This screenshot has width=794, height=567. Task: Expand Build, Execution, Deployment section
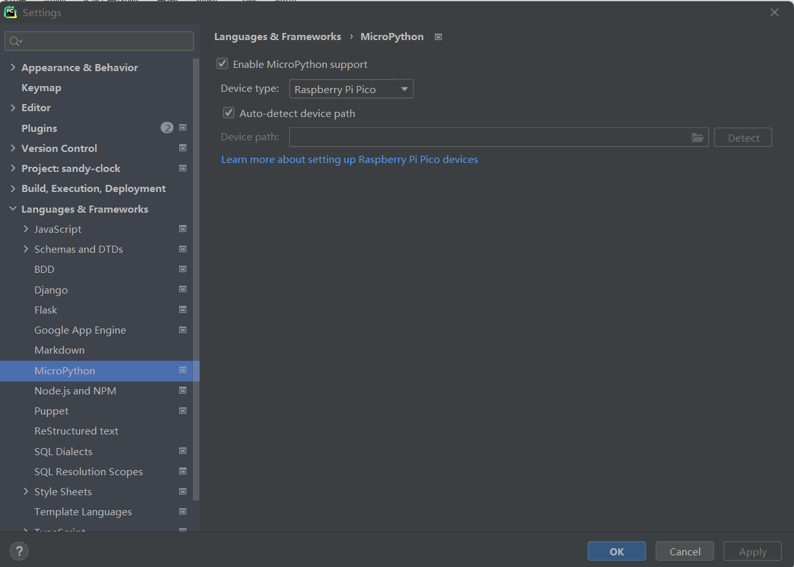click(13, 188)
